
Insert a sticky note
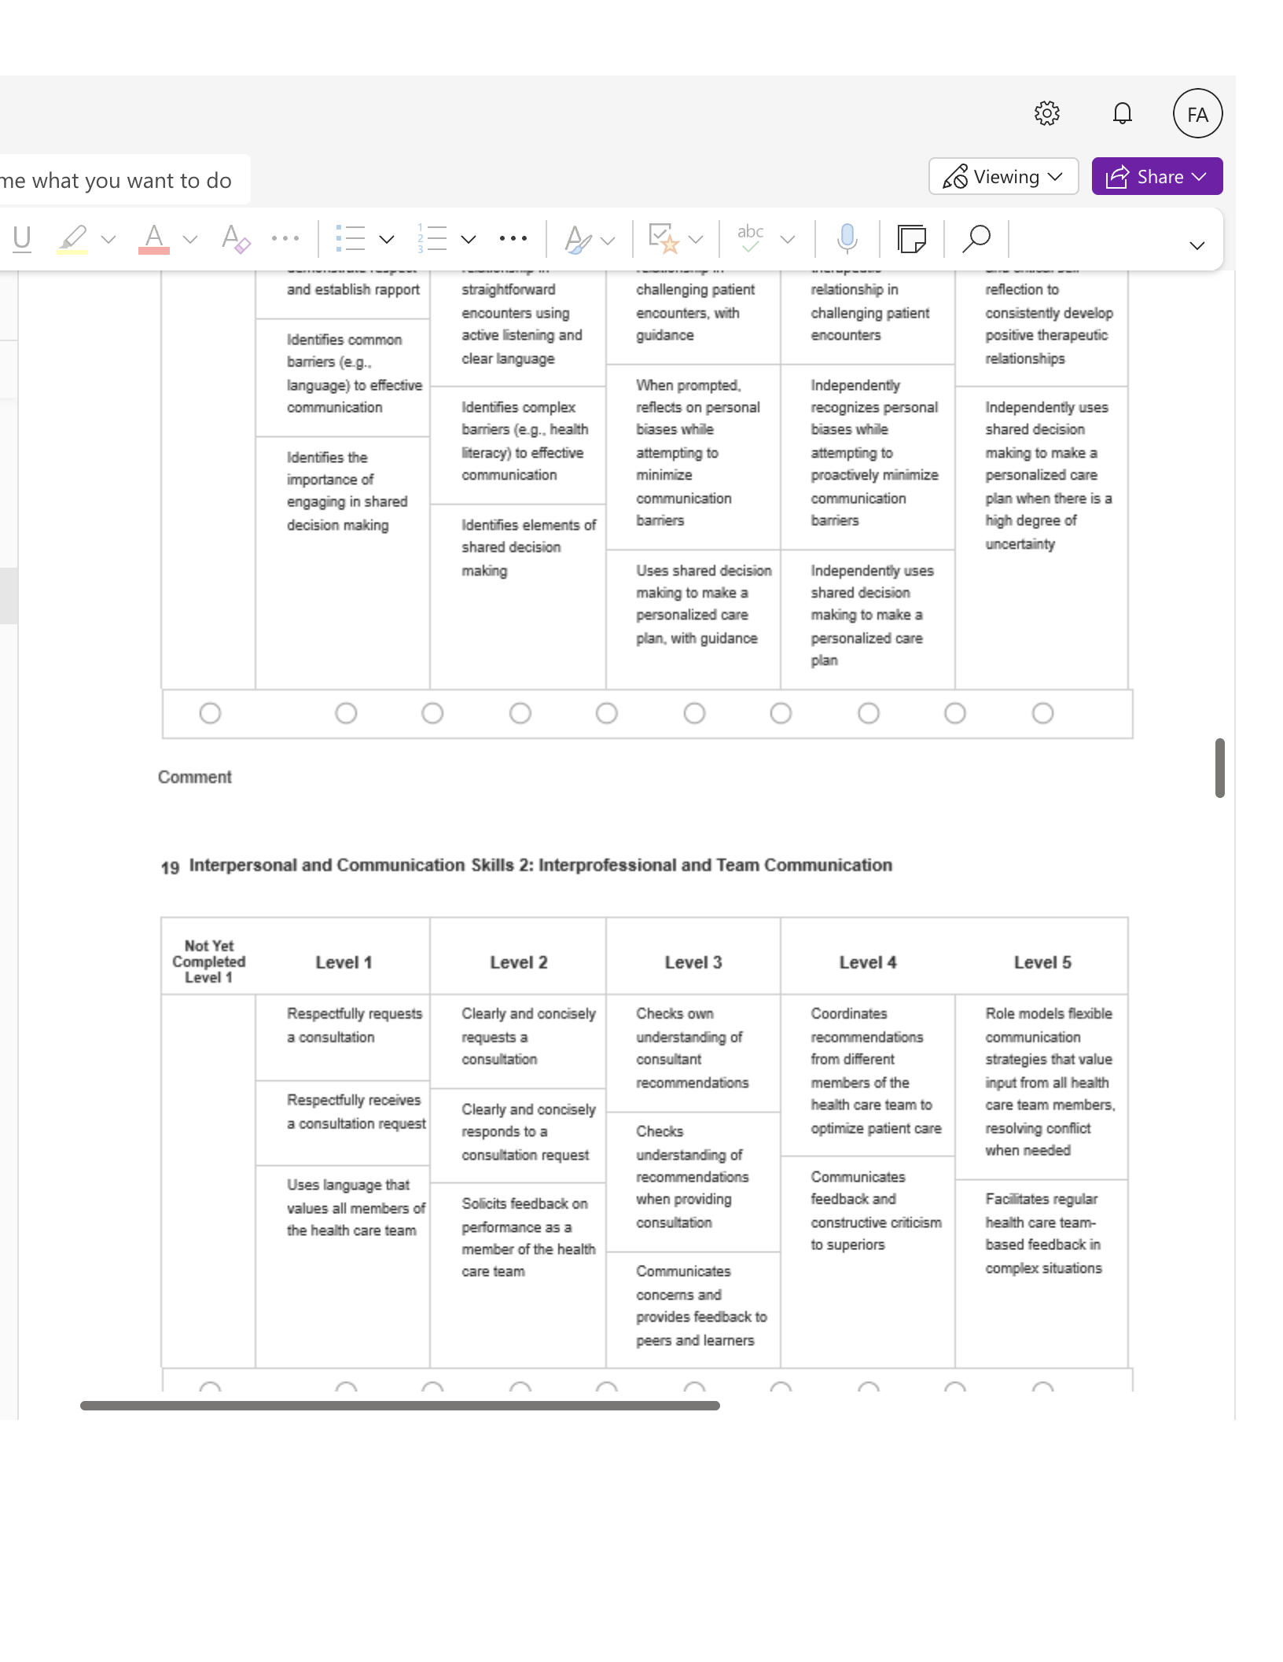(911, 238)
